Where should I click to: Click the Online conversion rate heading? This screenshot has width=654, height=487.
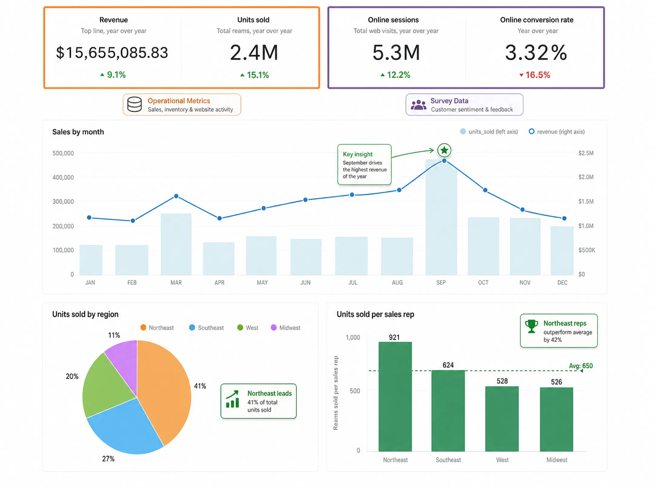[x=537, y=20]
